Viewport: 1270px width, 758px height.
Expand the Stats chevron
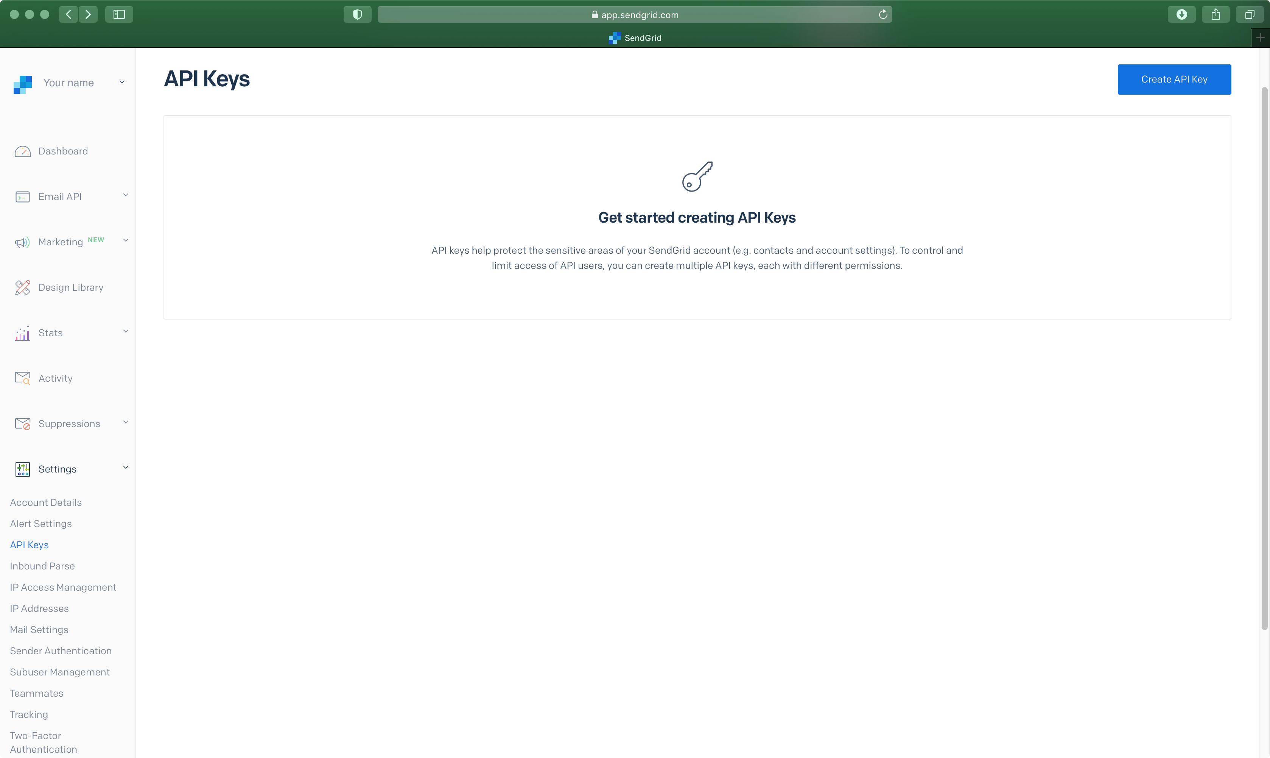pyautogui.click(x=126, y=332)
